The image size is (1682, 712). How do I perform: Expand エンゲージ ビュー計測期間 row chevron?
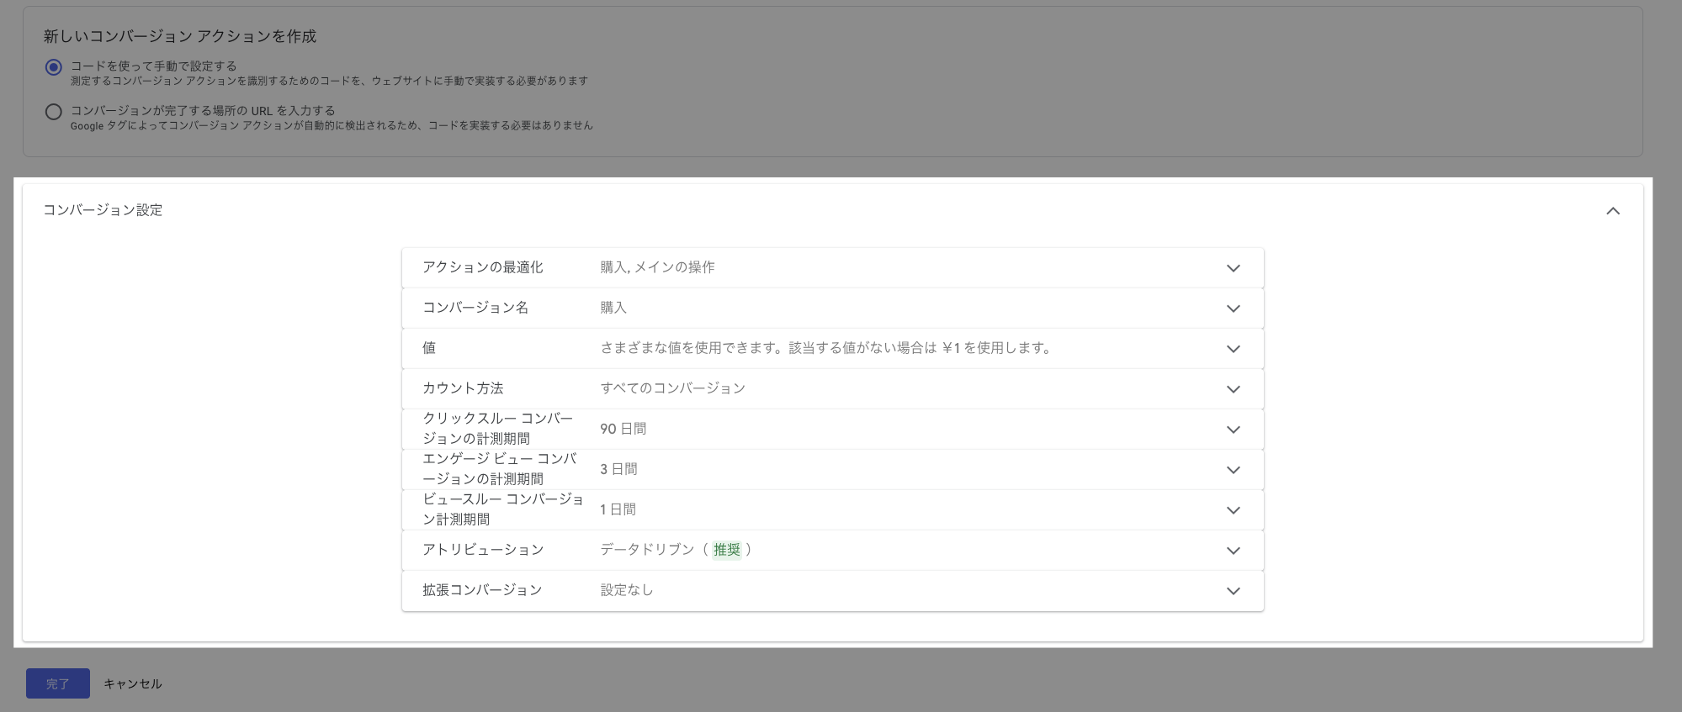(1233, 470)
